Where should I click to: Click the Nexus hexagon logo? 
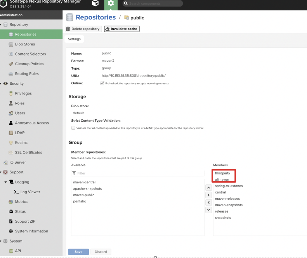click(3, 3)
